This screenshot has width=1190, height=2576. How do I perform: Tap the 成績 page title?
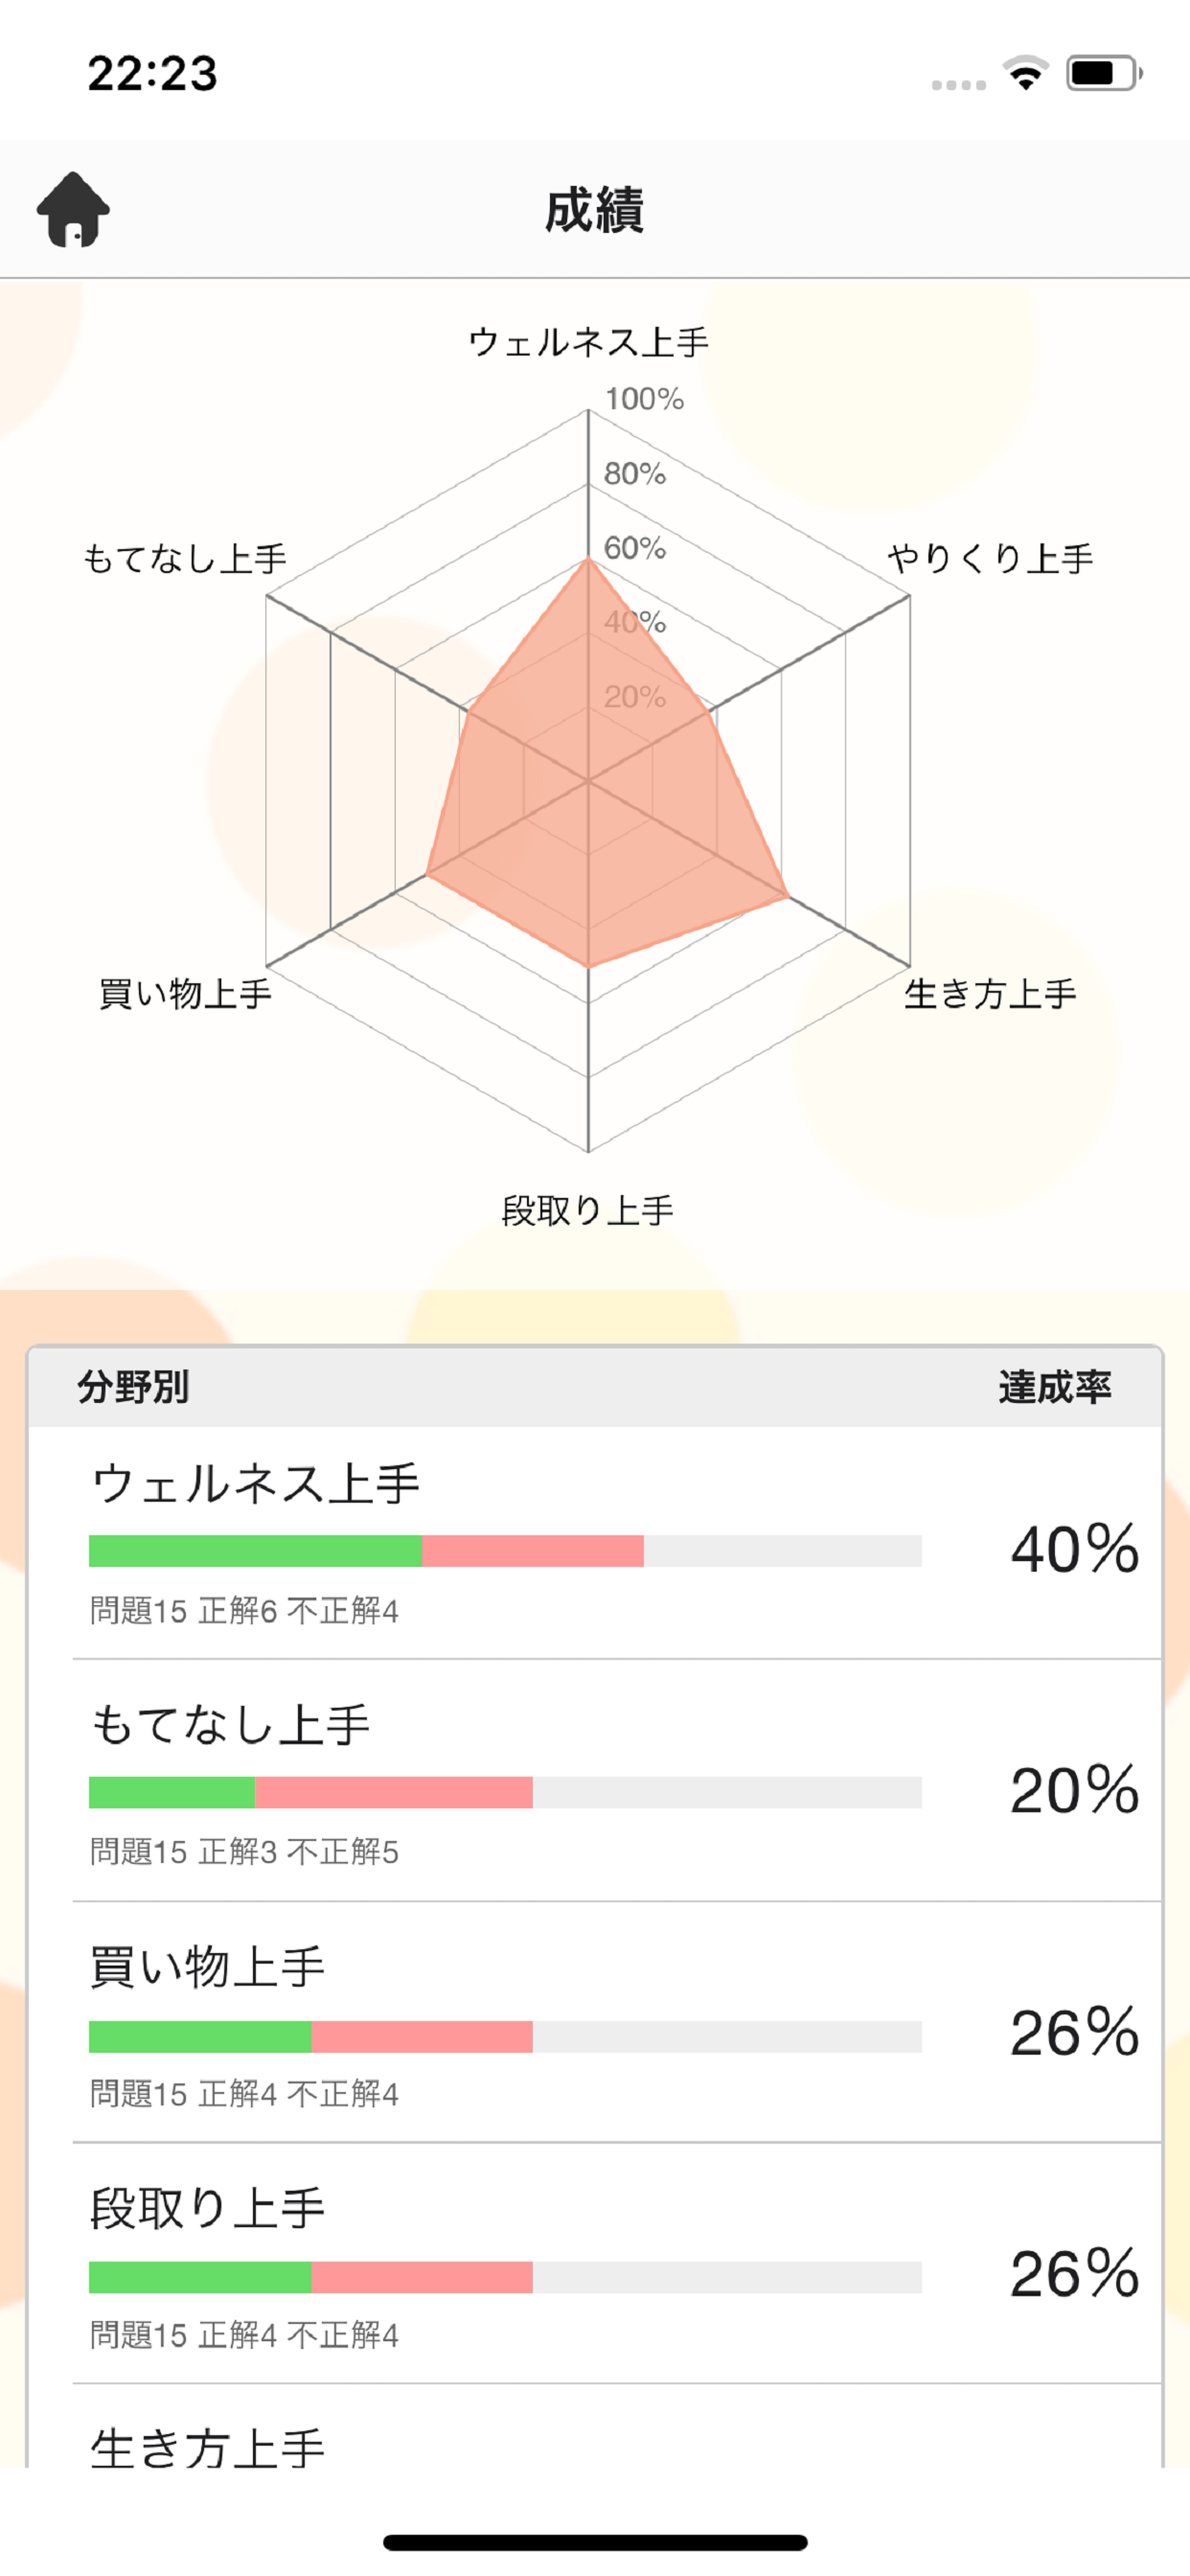(x=594, y=211)
